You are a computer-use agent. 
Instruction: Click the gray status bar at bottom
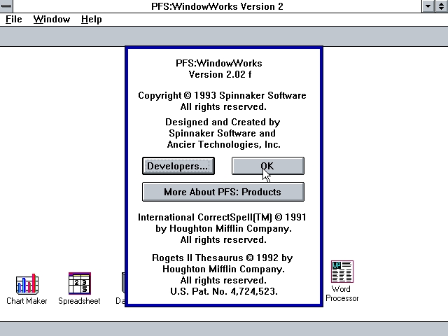click(224, 329)
